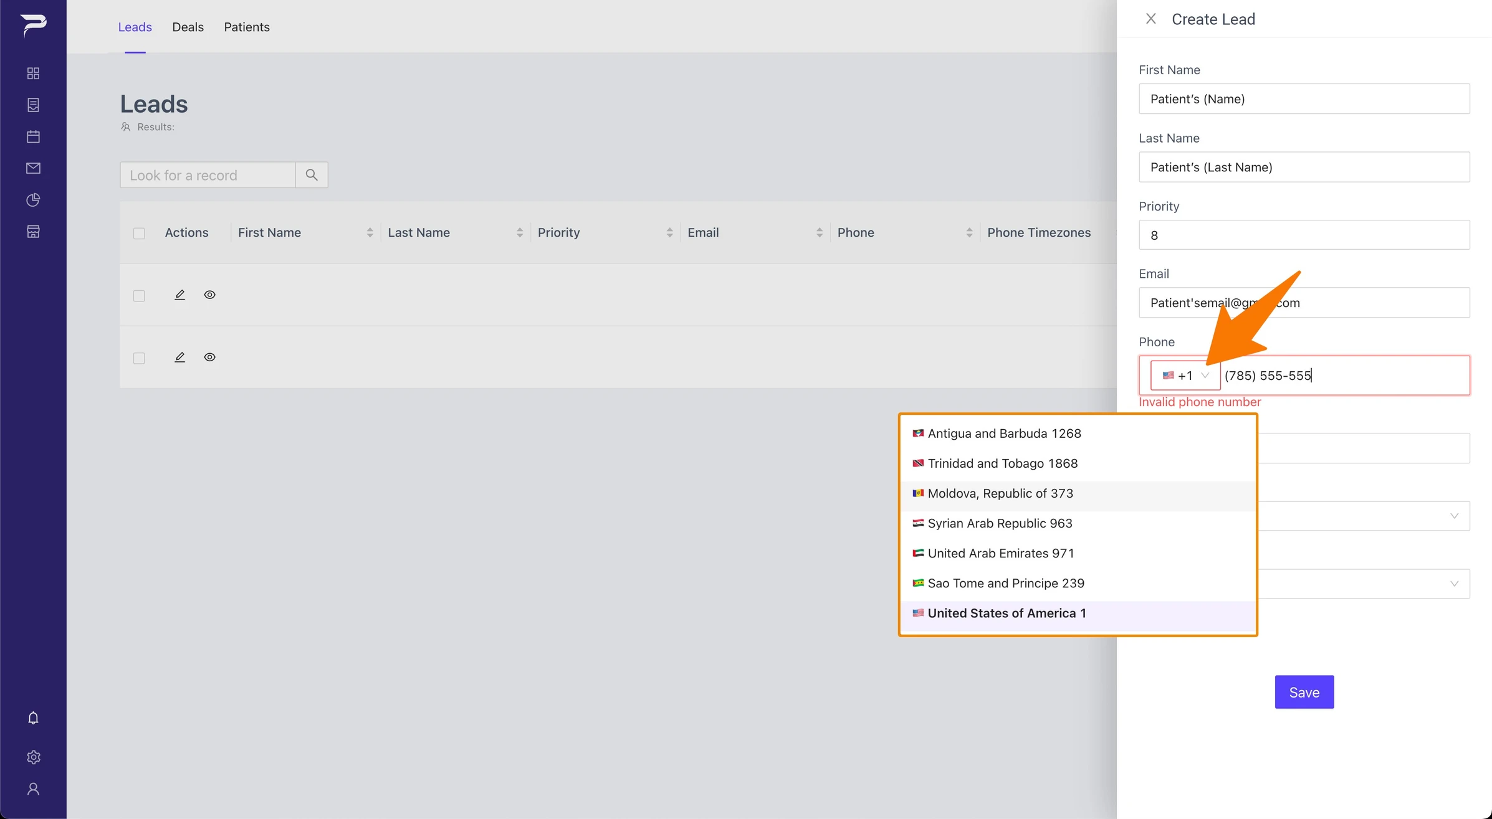Viewport: 1492px width, 819px height.
Task: Open the pie chart reports icon
Action: (33, 200)
